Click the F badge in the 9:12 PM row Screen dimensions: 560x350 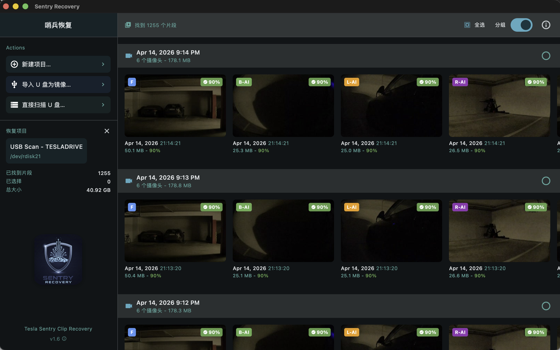pyautogui.click(x=132, y=332)
